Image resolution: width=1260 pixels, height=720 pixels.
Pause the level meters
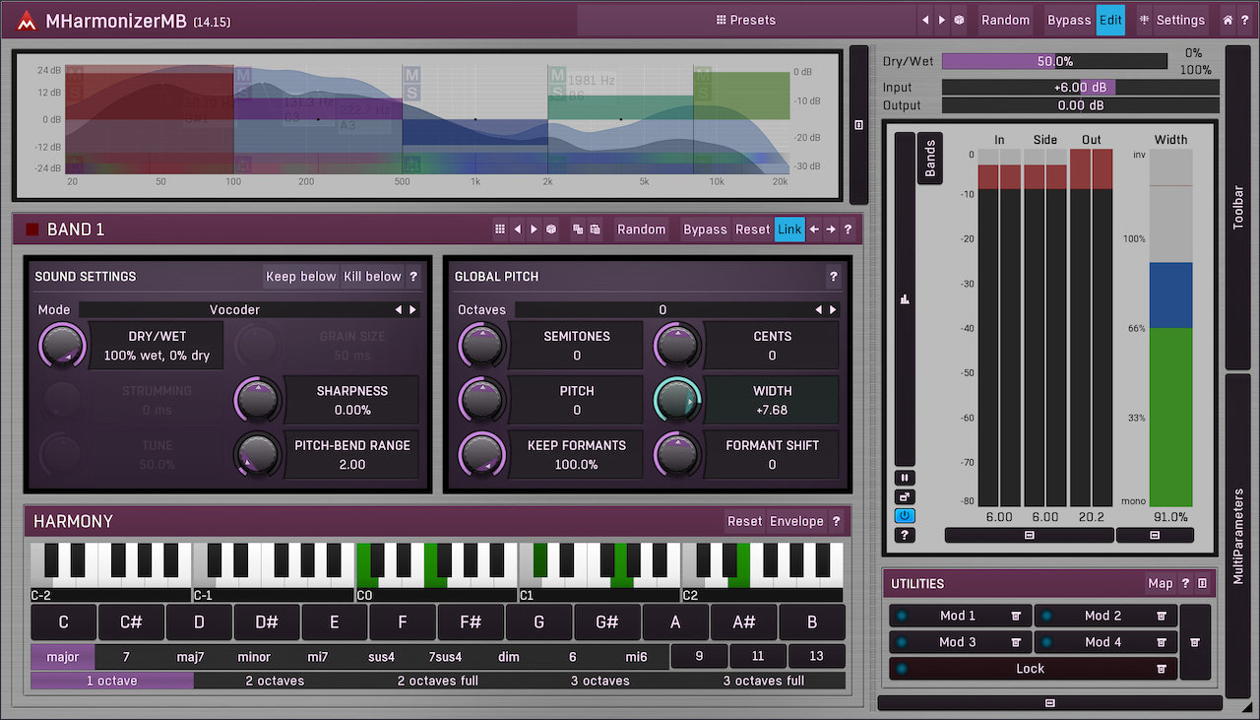point(904,477)
